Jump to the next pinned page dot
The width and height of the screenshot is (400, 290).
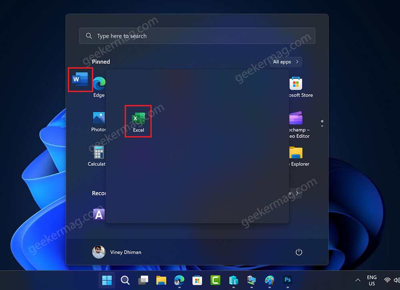(x=322, y=126)
